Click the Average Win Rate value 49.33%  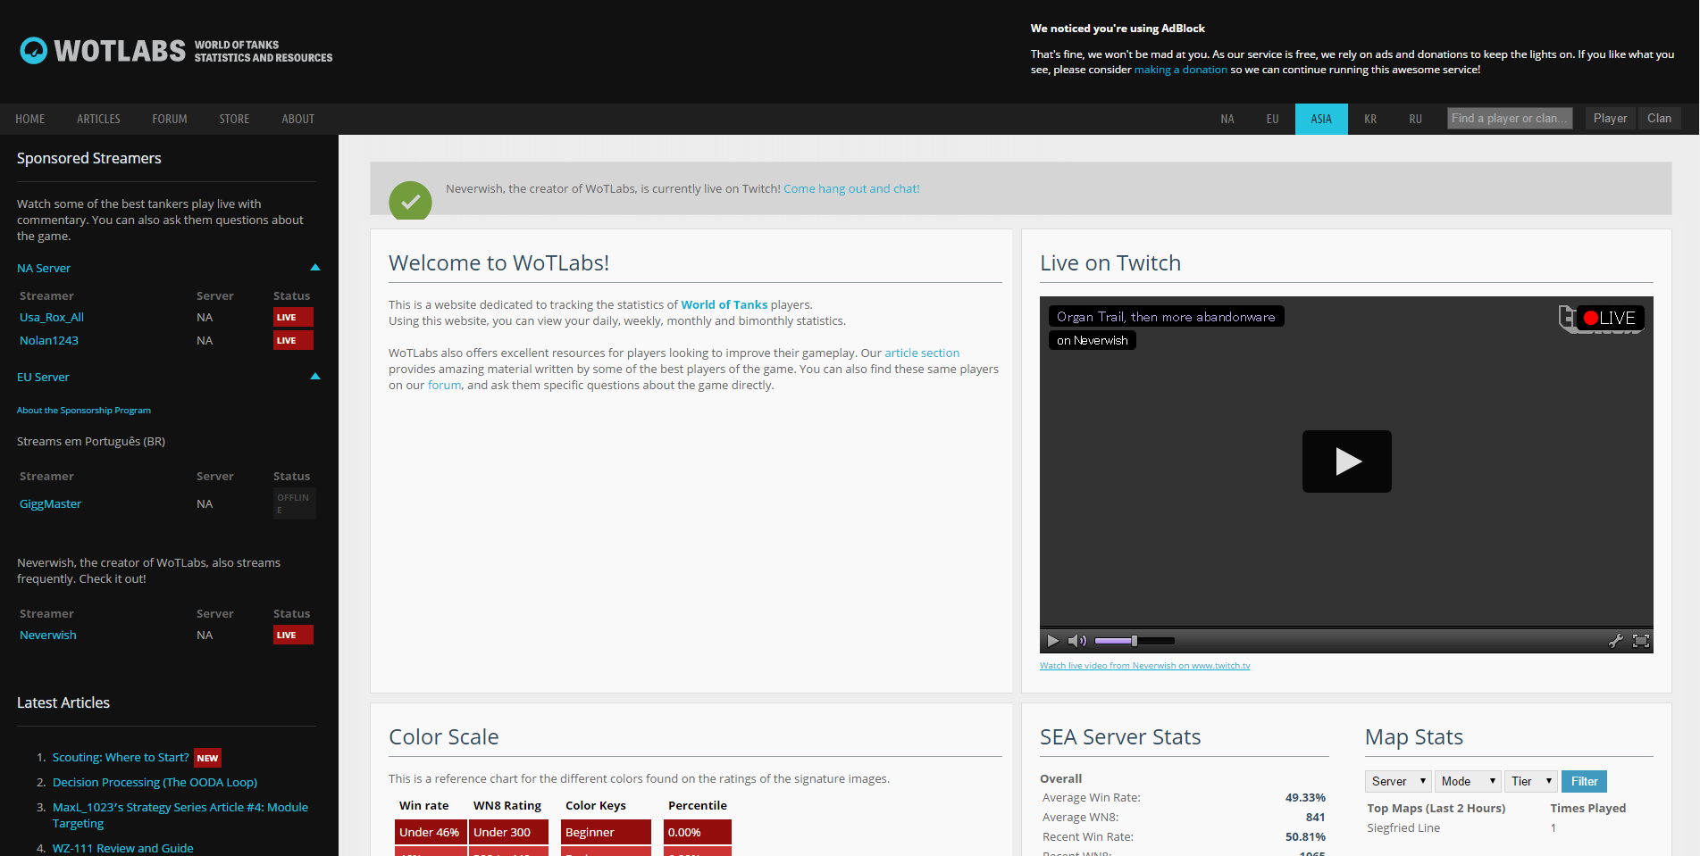pos(1305,797)
